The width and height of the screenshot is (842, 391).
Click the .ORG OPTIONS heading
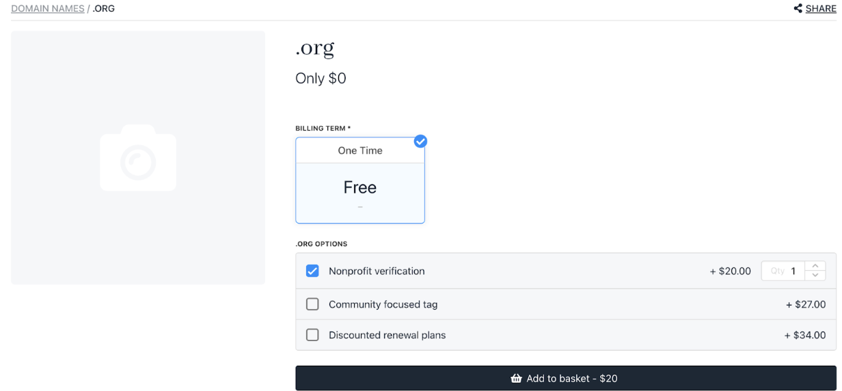pyautogui.click(x=321, y=243)
